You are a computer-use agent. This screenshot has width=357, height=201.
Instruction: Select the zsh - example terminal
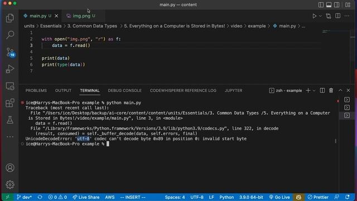(x=286, y=90)
